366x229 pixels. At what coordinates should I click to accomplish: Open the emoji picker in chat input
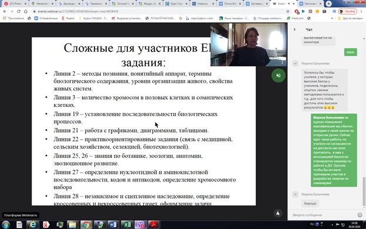coord(360,215)
